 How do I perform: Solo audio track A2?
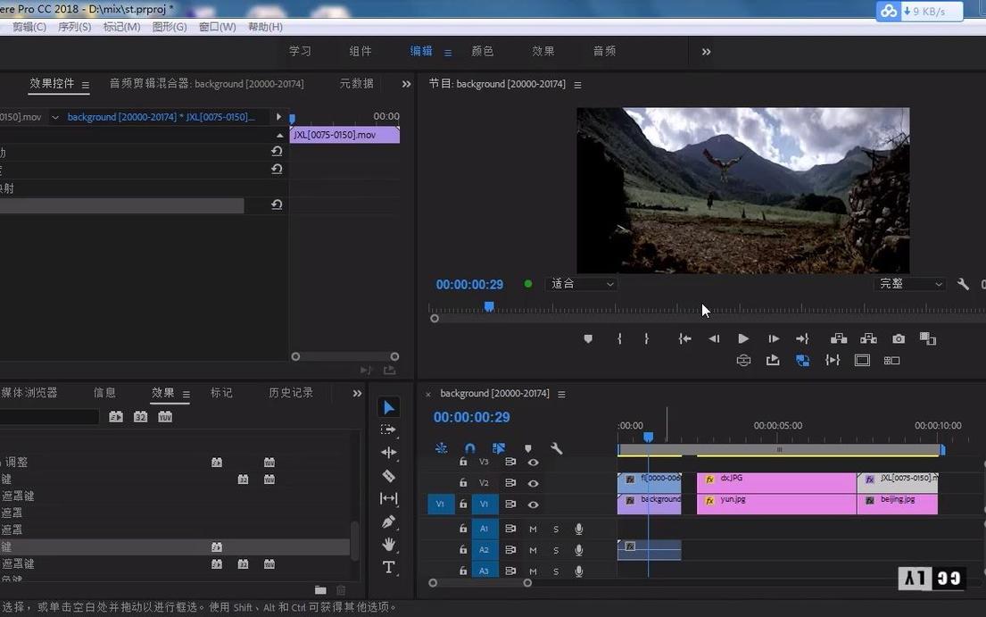(556, 550)
